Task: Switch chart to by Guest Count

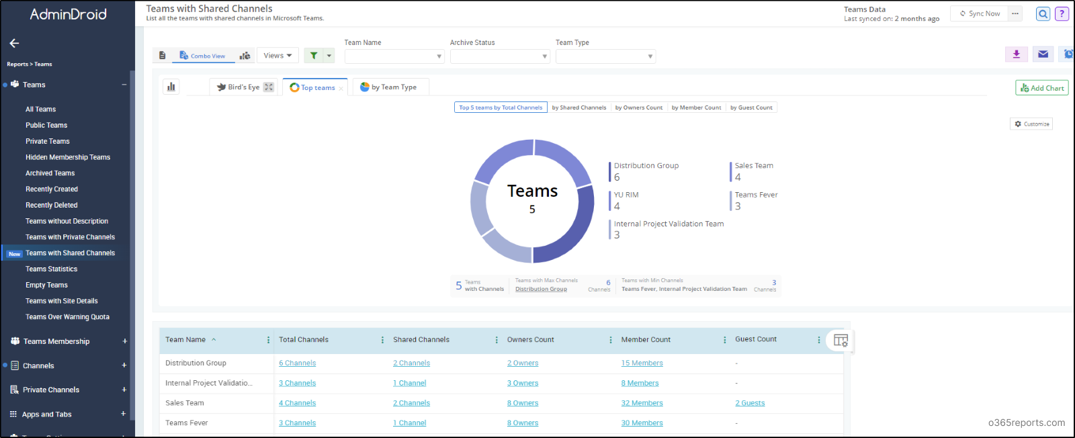Action: (x=752, y=107)
